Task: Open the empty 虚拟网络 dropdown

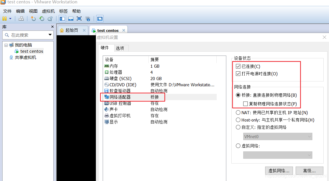Action: coord(278,155)
